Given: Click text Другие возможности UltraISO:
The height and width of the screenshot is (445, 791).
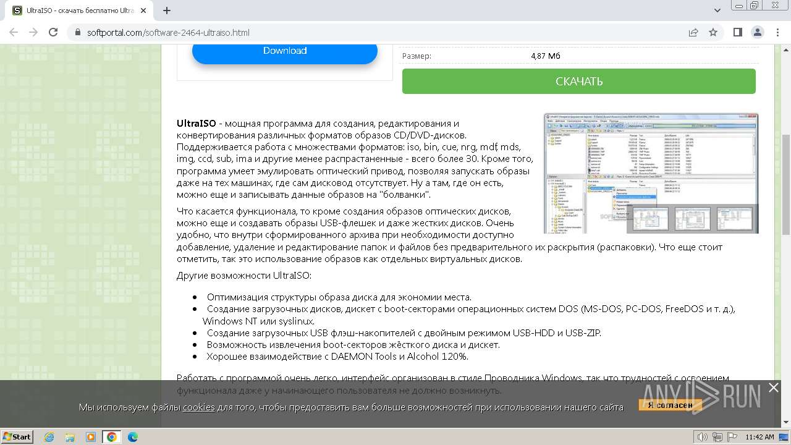Looking at the screenshot, I should tap(244, 275).
